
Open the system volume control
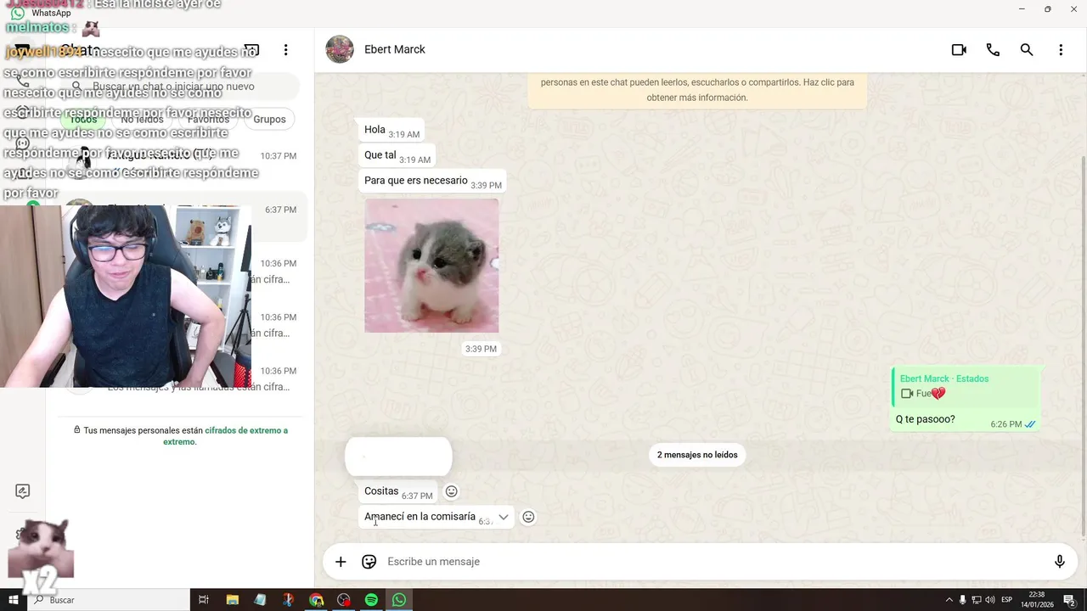990,600
